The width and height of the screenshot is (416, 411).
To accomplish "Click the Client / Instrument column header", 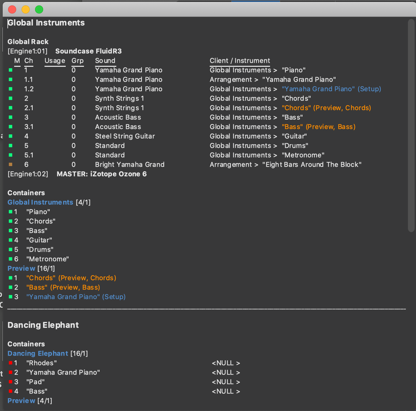I will 240,61.
